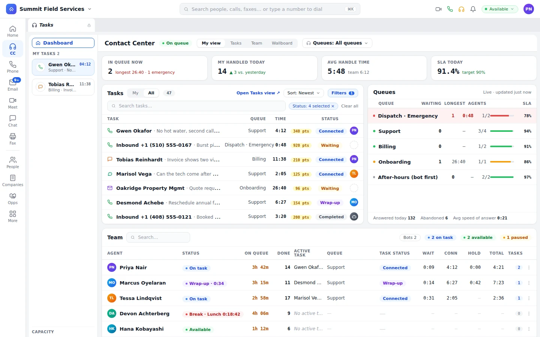Open the Tobias Reinhardt task card in My Tasks
Viewport: 540px width, 337px height.
[x=63, y=87]
